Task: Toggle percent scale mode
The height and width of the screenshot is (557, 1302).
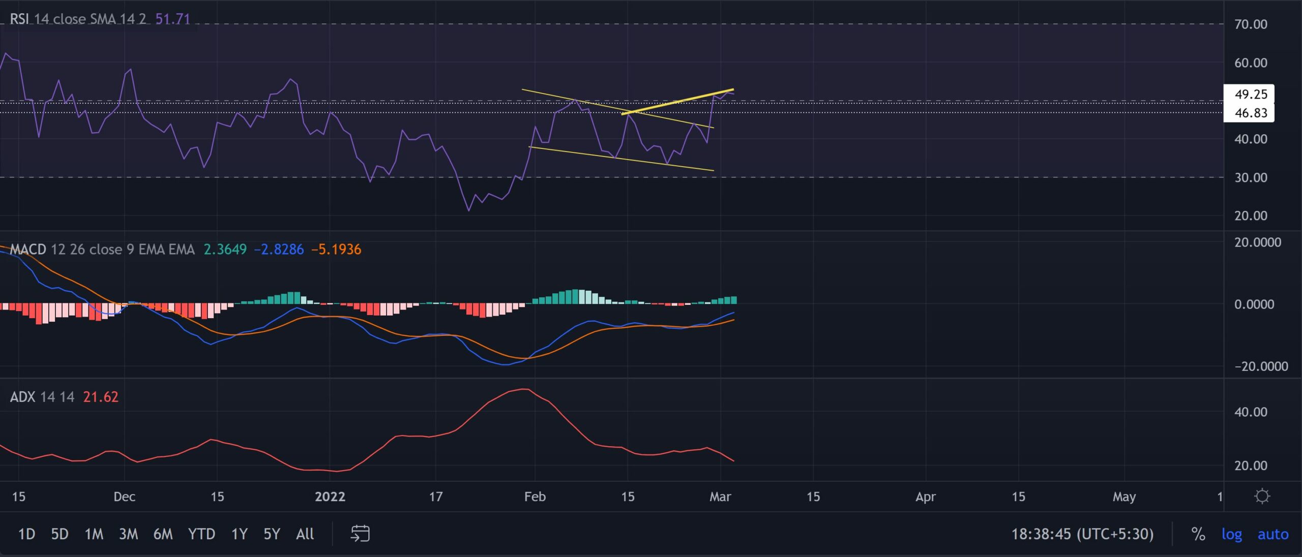Action: pos(1198,534)
